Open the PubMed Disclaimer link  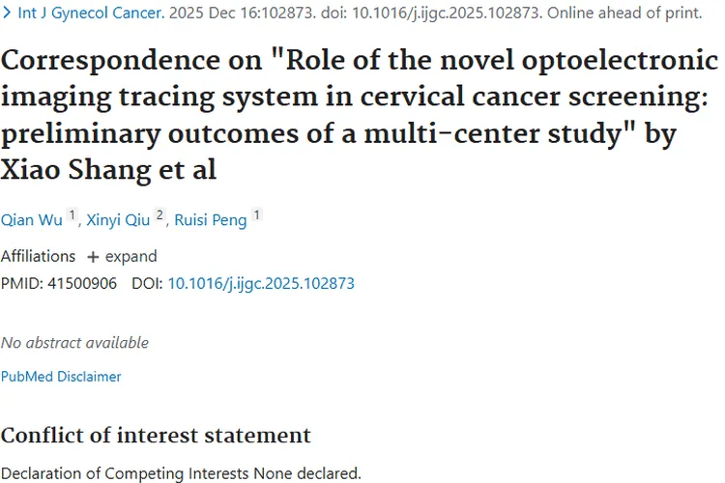point(61,377)
